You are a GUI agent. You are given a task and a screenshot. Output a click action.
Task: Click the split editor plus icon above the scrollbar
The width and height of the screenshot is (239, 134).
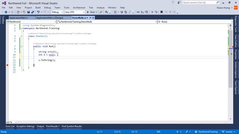(230, 25)
